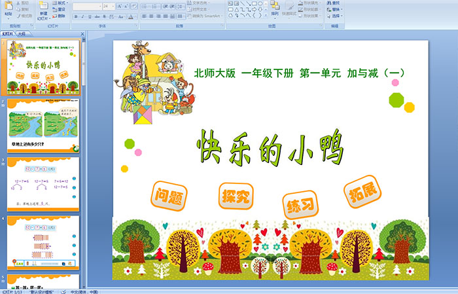
Task: Click the Paste (粘贴) clipboard icon
Action: 9,6
